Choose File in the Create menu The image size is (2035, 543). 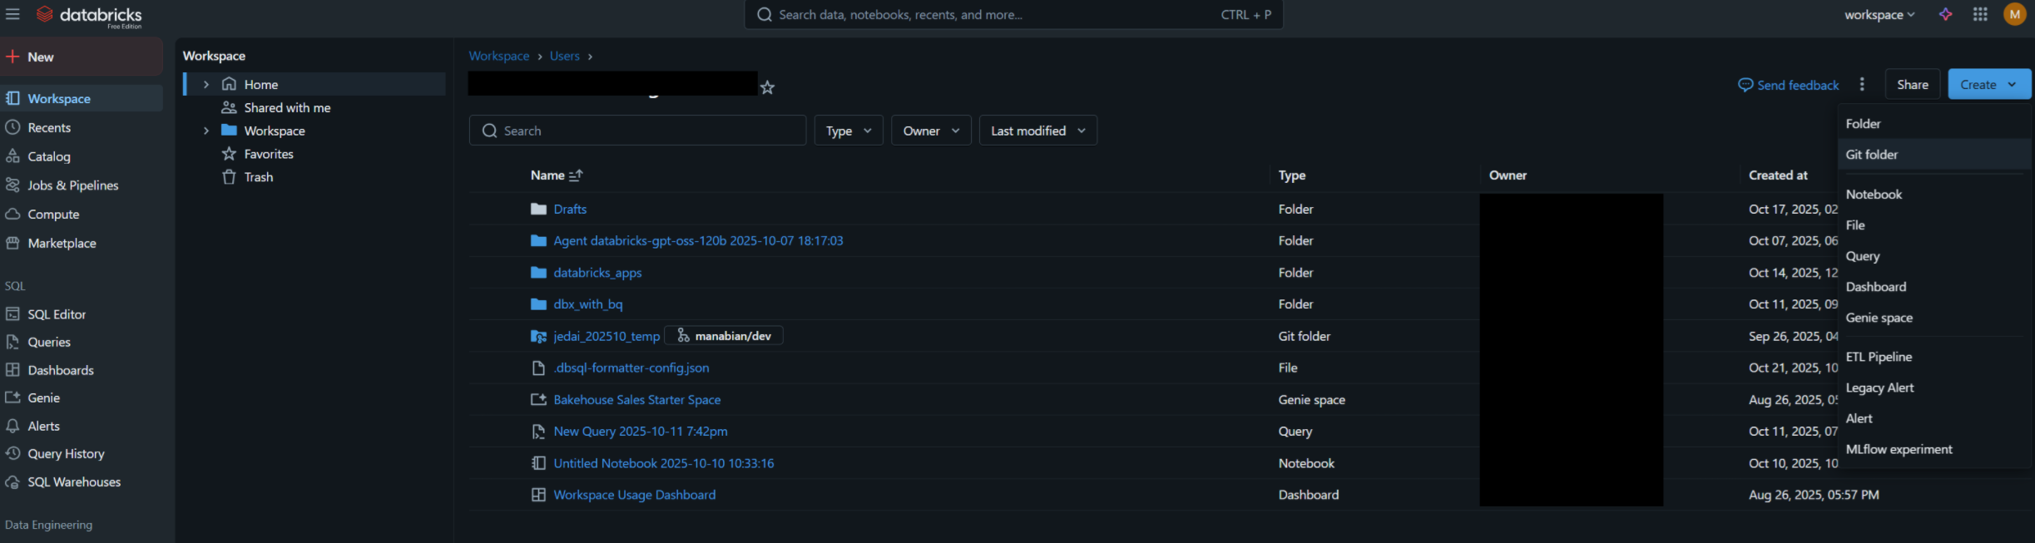click(1933, 225)
